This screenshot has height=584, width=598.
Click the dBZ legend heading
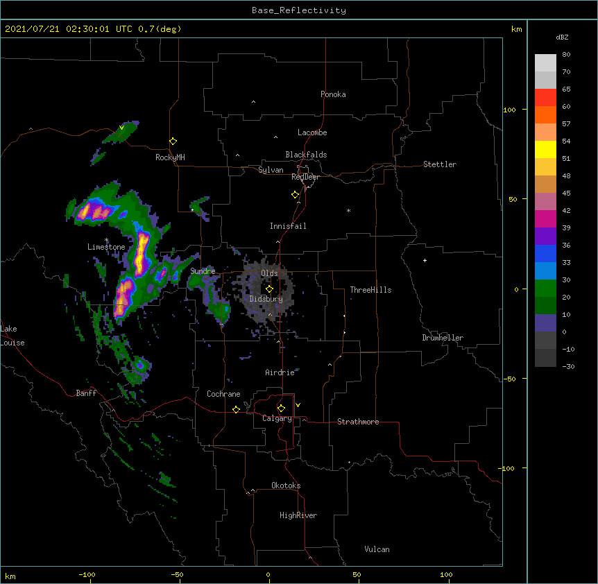tap(562, 37)
